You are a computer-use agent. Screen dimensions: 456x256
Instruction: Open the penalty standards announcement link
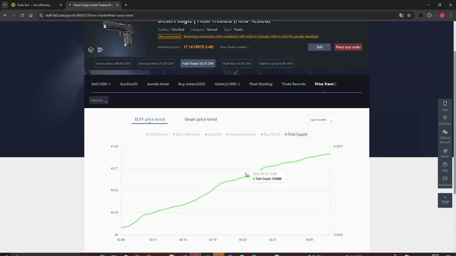click(251, 37)
